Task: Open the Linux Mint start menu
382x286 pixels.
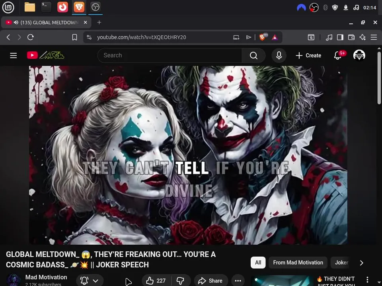Action: pos(8,7)
